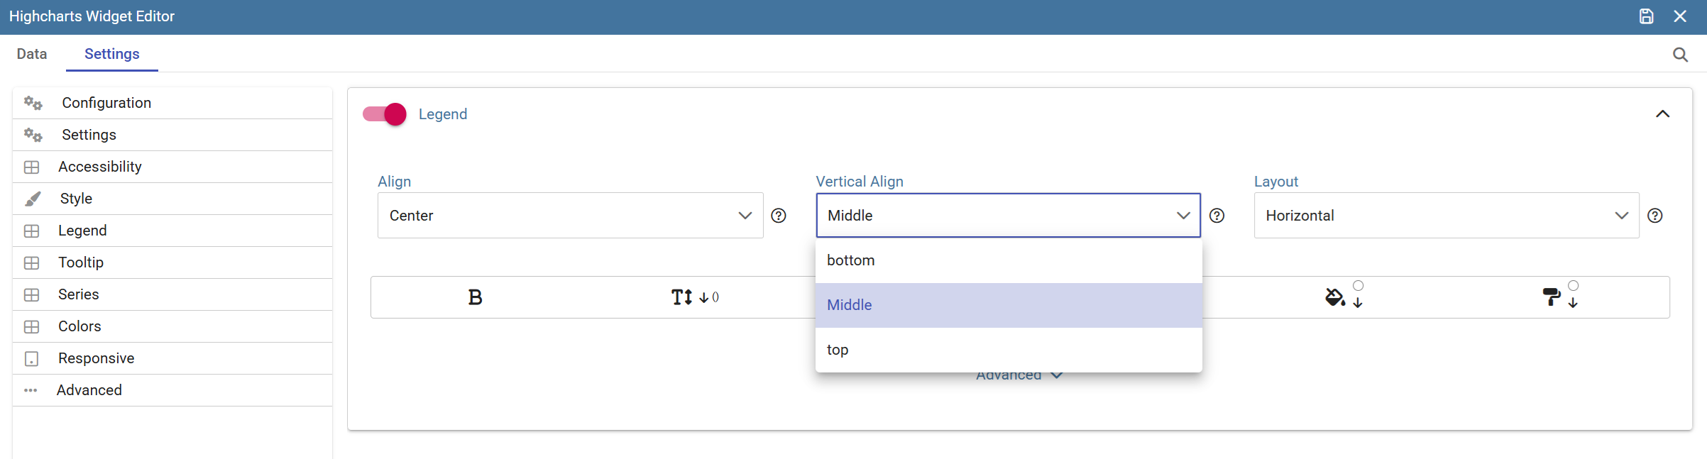
Task: Select the bottom option in list
Action: [1009, 260]
